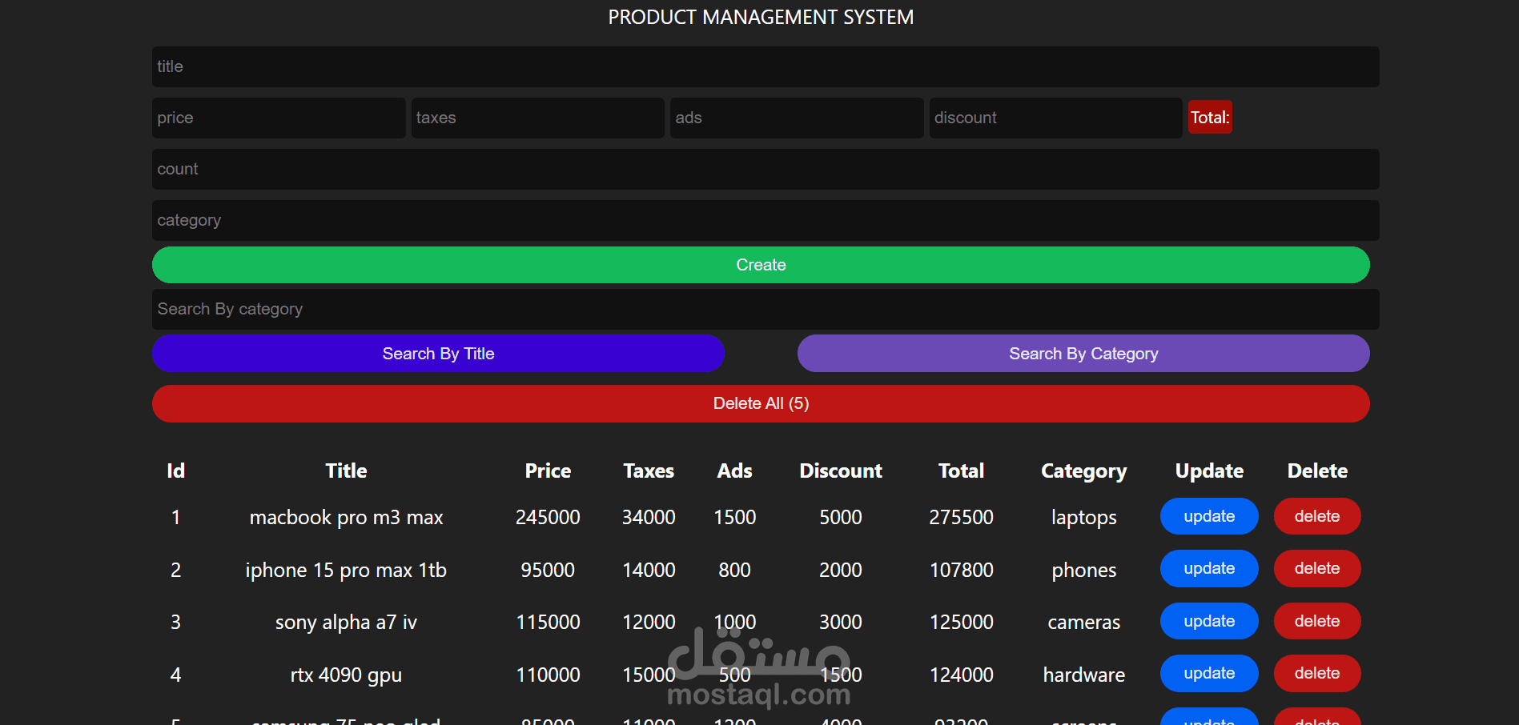Click the Delete column header
The image size is (1519, 725).
click(x=1317, y=471)
